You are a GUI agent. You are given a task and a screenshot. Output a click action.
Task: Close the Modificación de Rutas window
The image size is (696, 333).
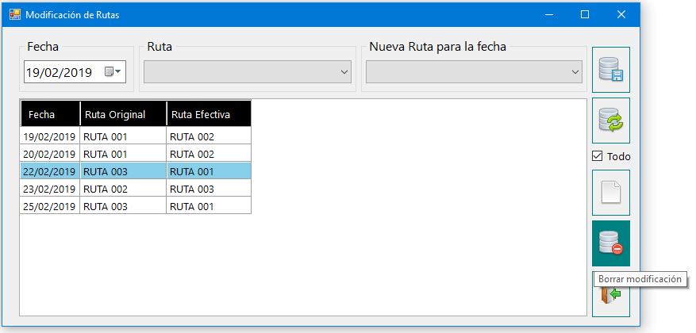[x=621, y=14]
